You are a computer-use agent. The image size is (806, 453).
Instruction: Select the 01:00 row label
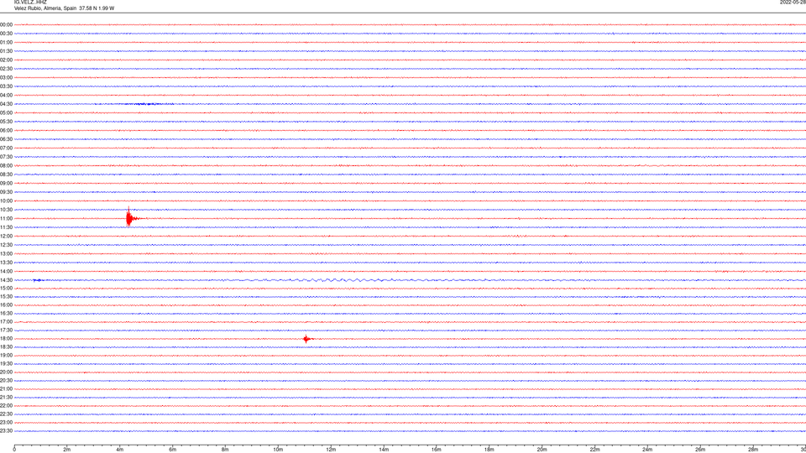(x=6, y=42)
